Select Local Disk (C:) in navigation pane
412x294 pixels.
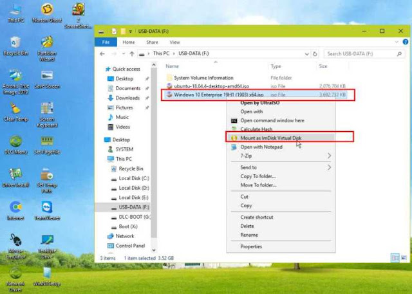click(130, 178)
